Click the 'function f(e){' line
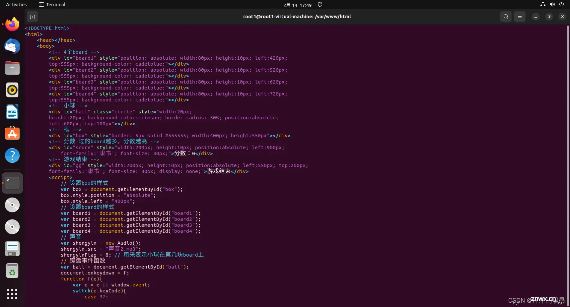 point(82,279)
